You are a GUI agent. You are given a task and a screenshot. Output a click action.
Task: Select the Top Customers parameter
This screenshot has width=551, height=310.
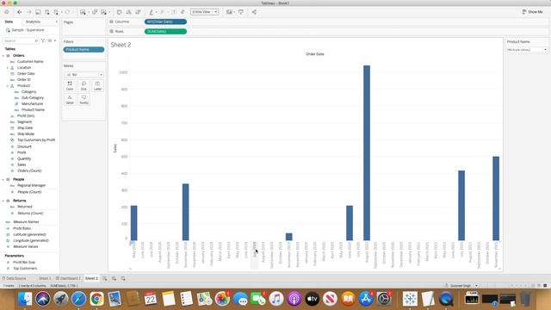pos(25,269)
